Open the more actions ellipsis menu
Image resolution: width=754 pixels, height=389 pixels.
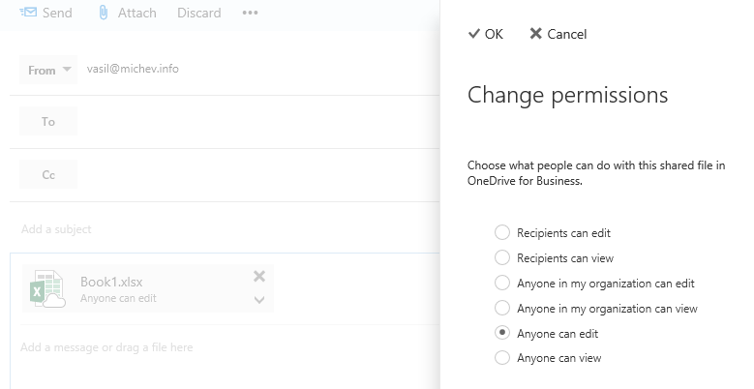tap(250, 13)
